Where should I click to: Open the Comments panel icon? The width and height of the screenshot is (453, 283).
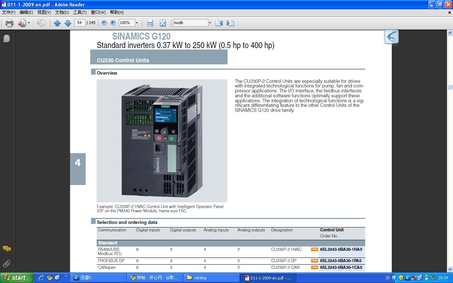6,249
